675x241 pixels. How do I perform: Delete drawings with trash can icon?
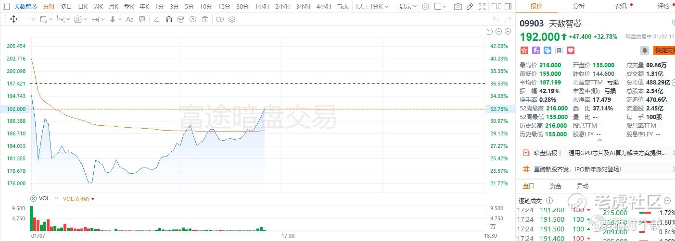click(205, 19)
